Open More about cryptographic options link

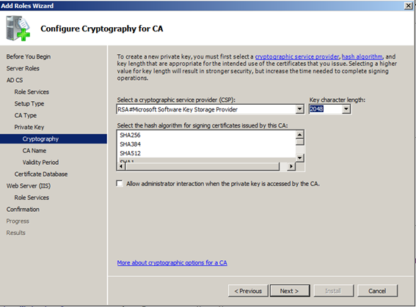[172, 263]
